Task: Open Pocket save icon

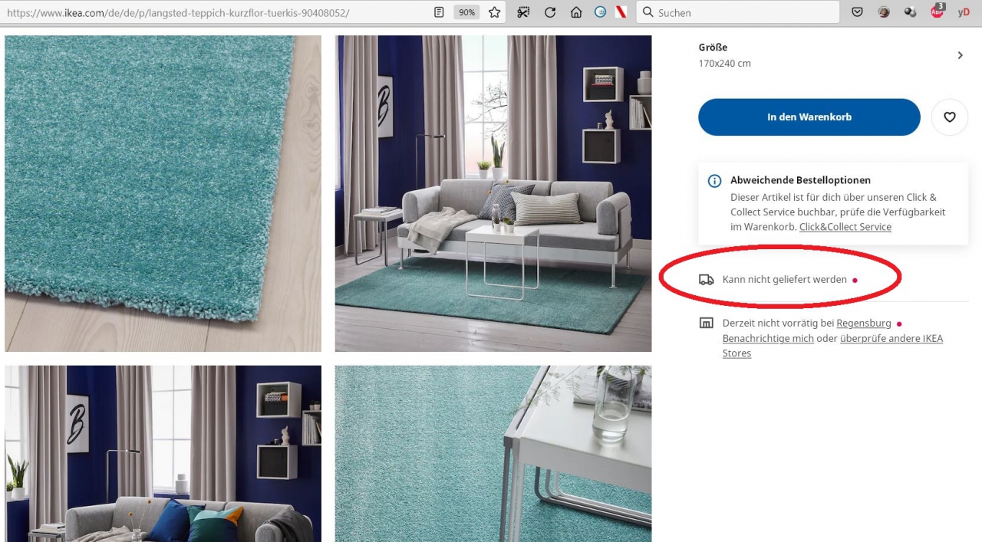Action: click(x=858, y=12)
